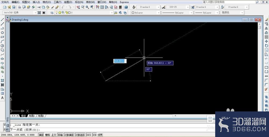Select the Circle drawing tool
This screenshot has height=137, width=269.
pyautogui.click(x=2, y=46)
